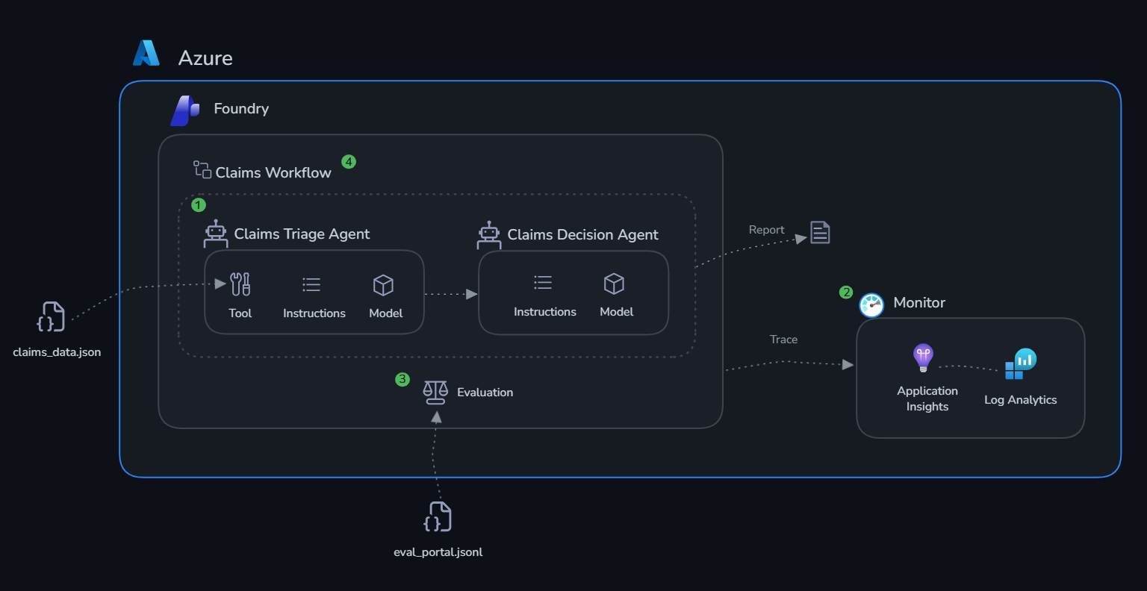Click "Model" text under Claims Triage Agent
Viewport: 1147px width, 591px height.
386,313
